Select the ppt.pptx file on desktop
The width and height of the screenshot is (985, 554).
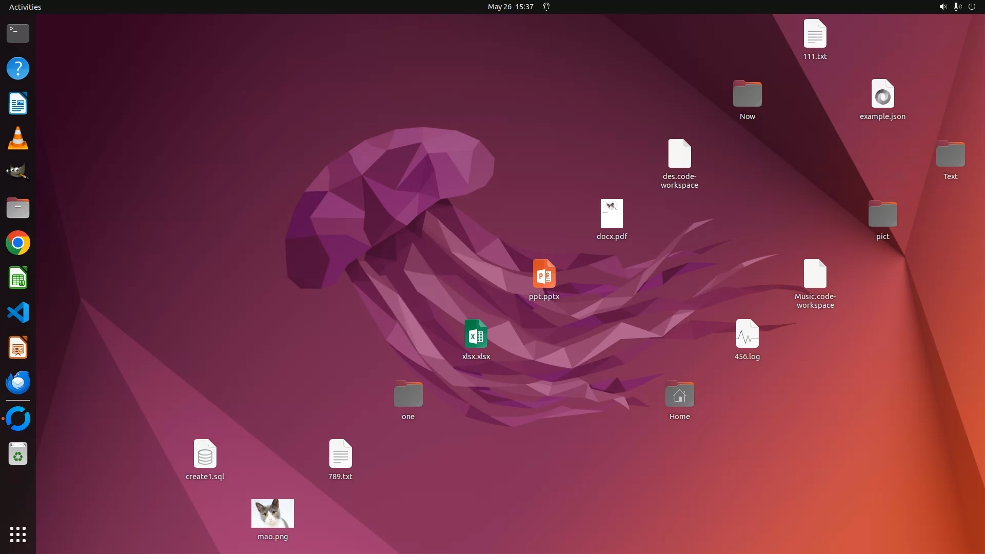[x=544, y=274]
